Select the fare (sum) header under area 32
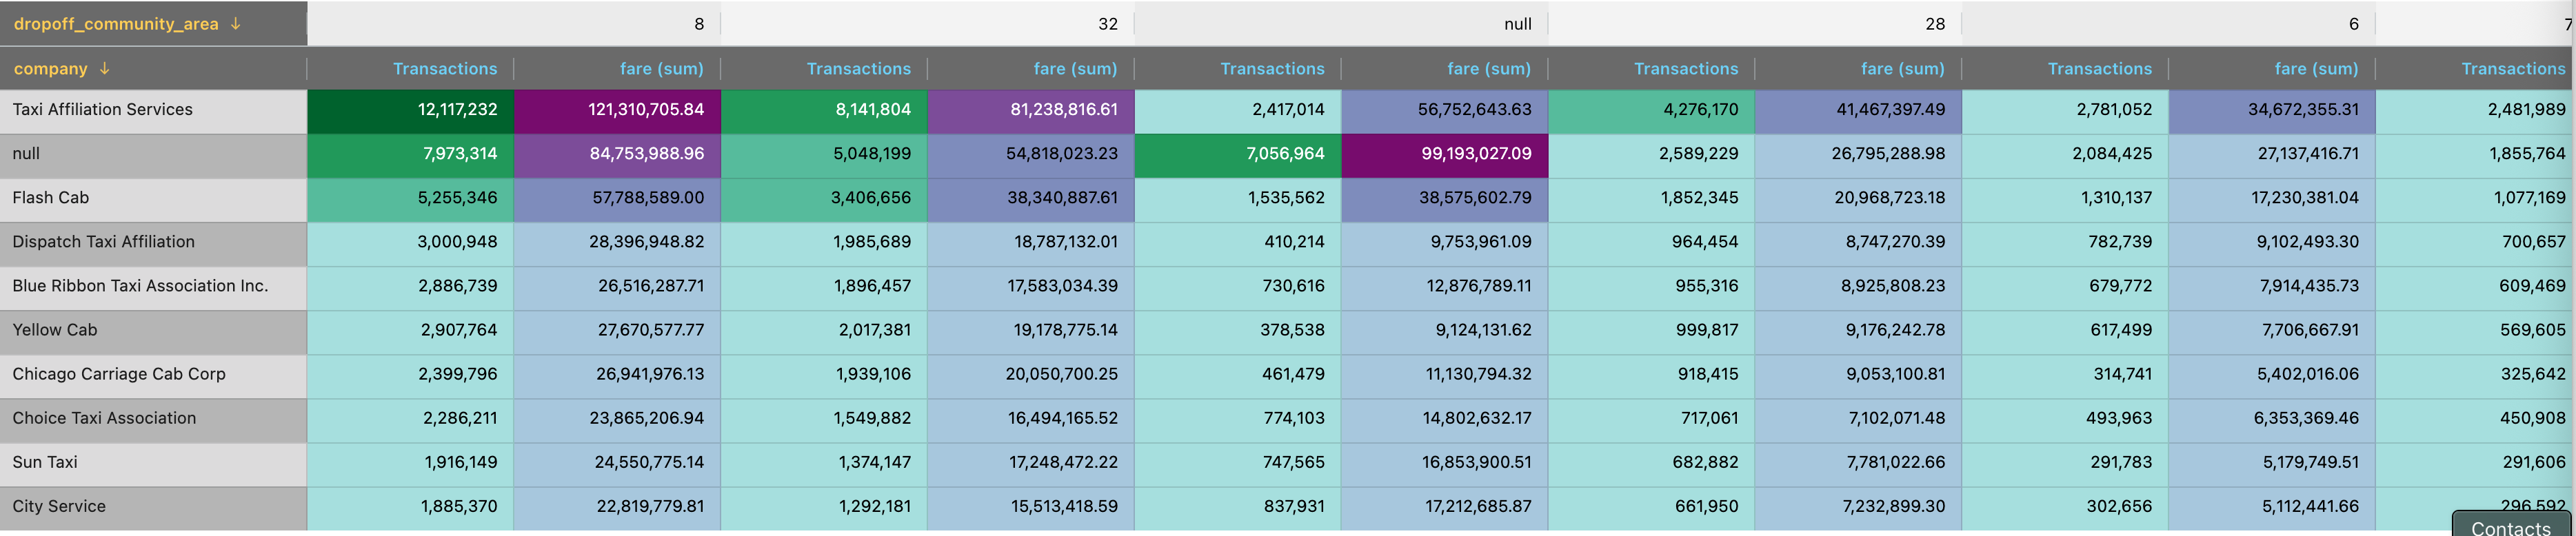This screenshot has height=536, width=2576. pyautogui.click(x=1075, y=68)
